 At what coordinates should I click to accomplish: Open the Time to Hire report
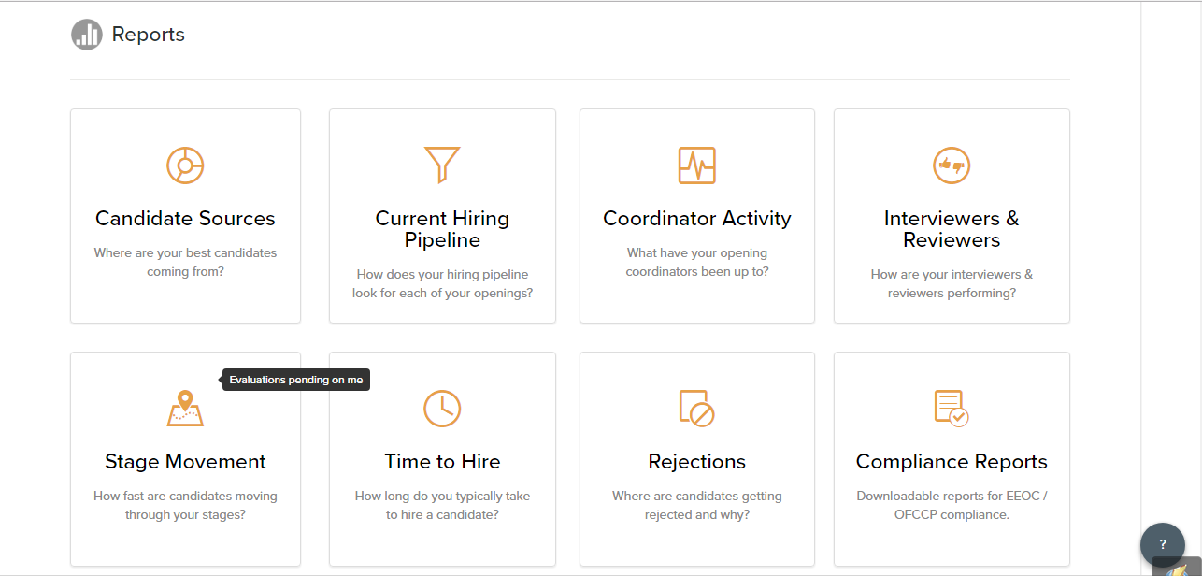[x=442, y=458]
